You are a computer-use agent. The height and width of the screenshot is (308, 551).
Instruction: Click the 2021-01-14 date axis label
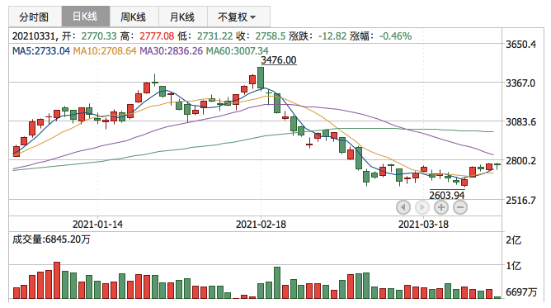97,225
